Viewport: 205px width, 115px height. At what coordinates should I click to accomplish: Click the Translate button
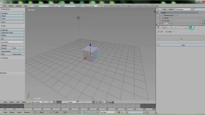[x=12, y=13]
